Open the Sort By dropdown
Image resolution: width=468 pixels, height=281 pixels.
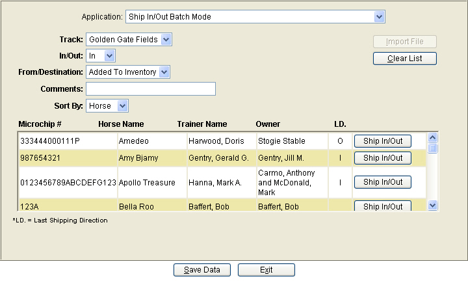(x=122, y=106)
